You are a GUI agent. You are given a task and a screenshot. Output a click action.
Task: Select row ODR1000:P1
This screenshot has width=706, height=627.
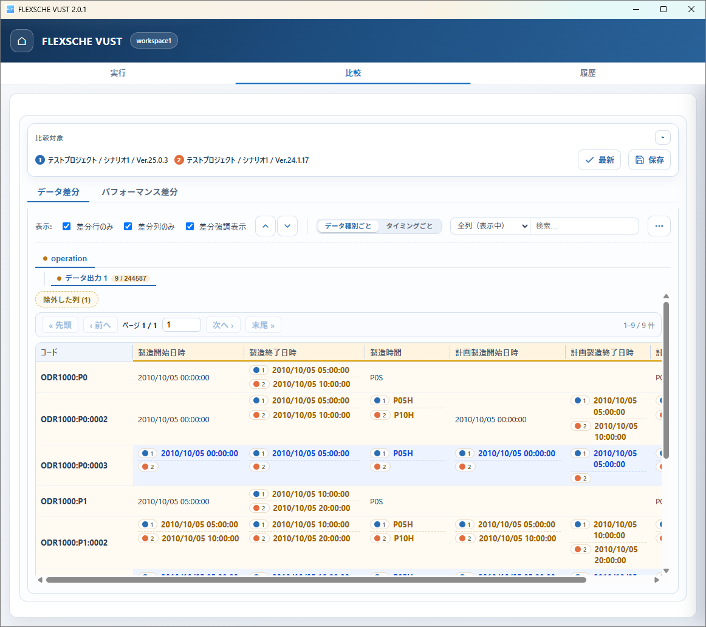coord(349,501)
